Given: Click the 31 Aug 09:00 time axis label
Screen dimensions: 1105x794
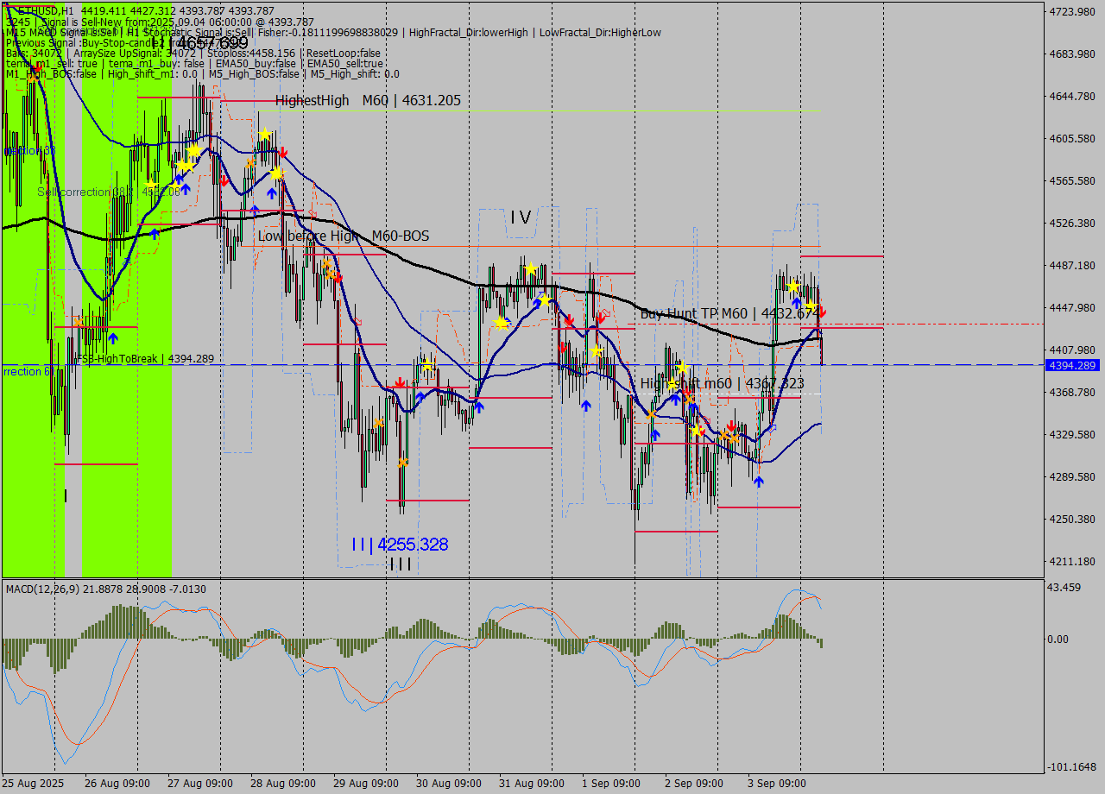Looking at the screenshot, I should tap(531, 784).
